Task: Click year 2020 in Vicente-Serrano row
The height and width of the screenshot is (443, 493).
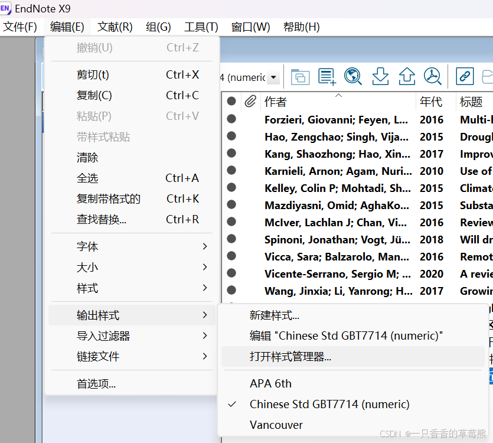Action: [432, 273]
